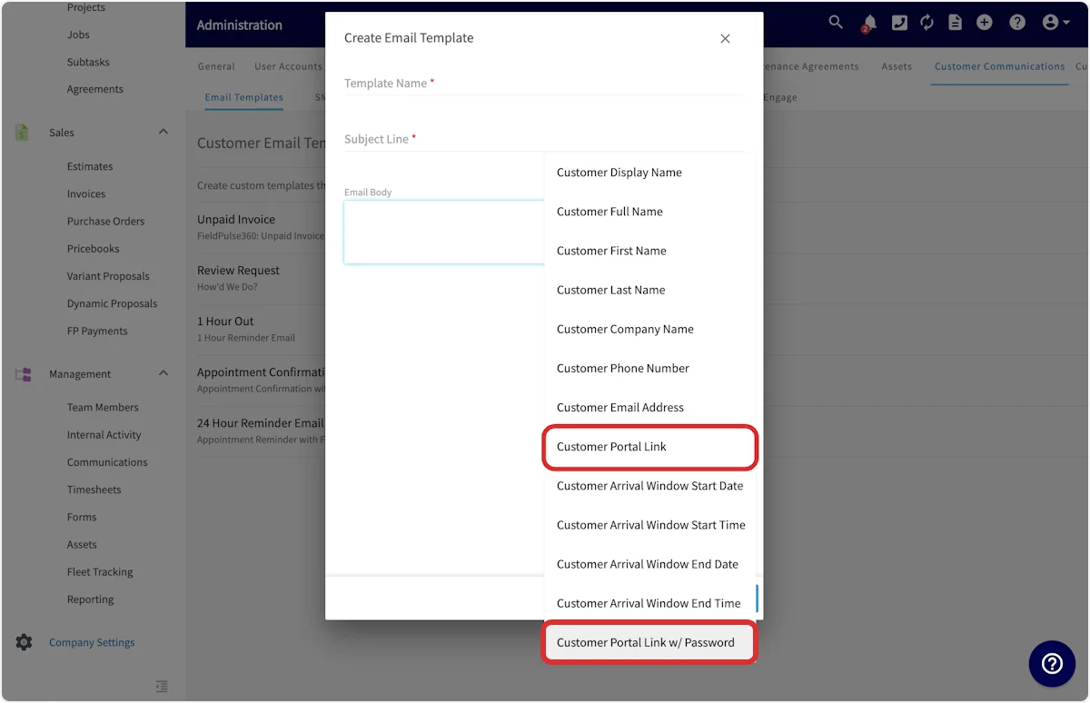This screenshot has height=703, width=1090.
Task: Click the Sales section icon in sidebar
Action: click(22, 133)
